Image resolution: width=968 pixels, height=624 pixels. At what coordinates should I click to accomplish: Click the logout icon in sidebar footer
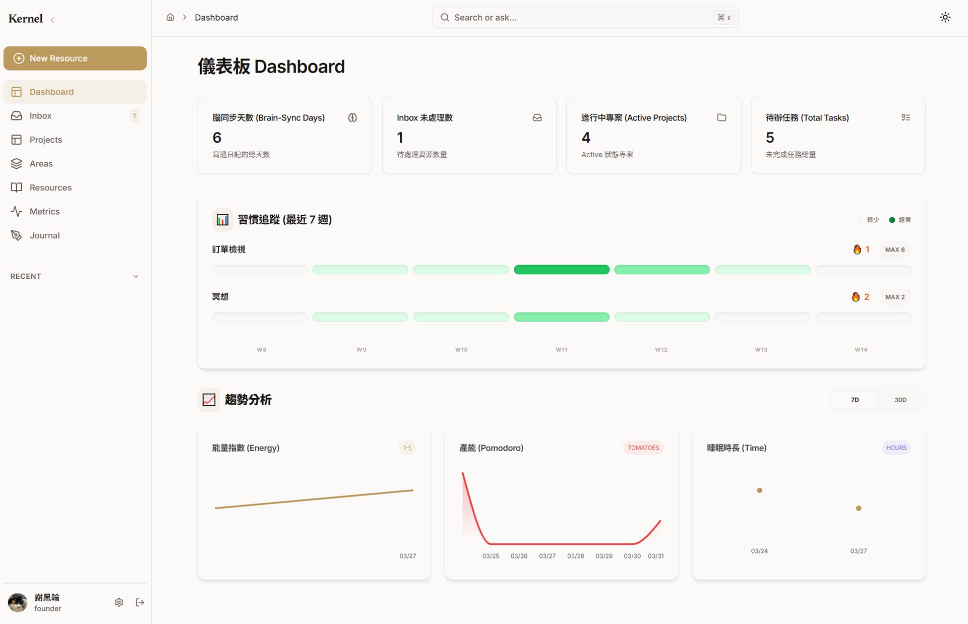click(x=140, y=602)
